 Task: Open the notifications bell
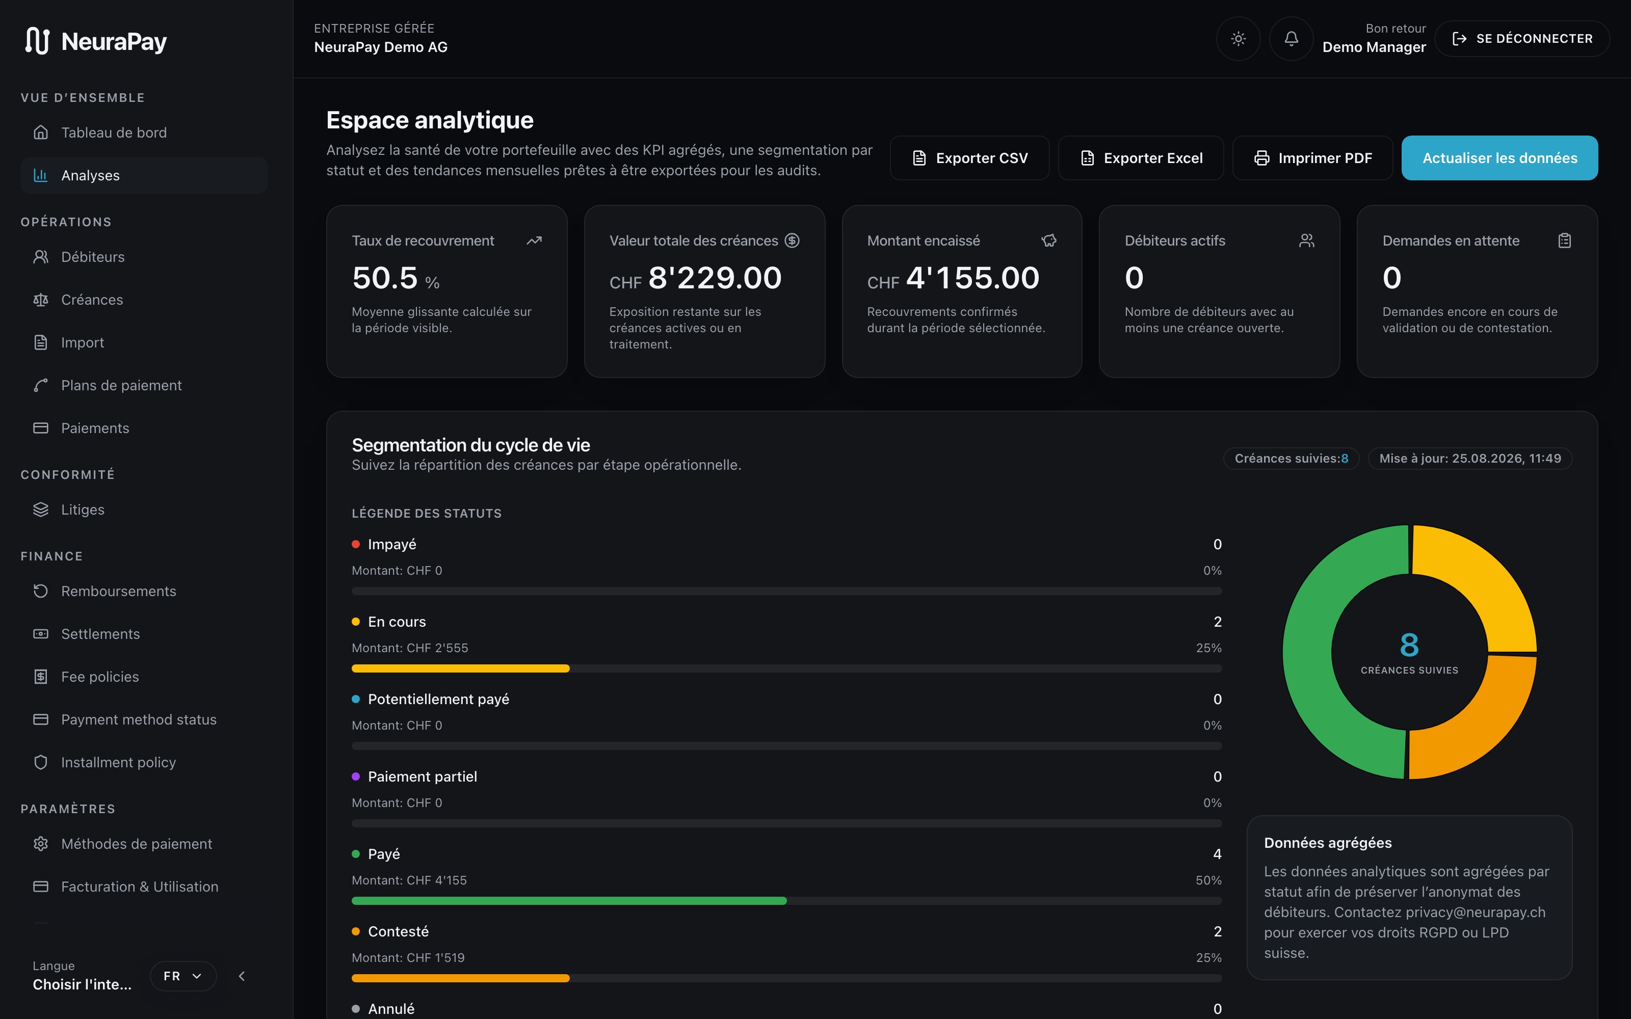point(1291,39)
